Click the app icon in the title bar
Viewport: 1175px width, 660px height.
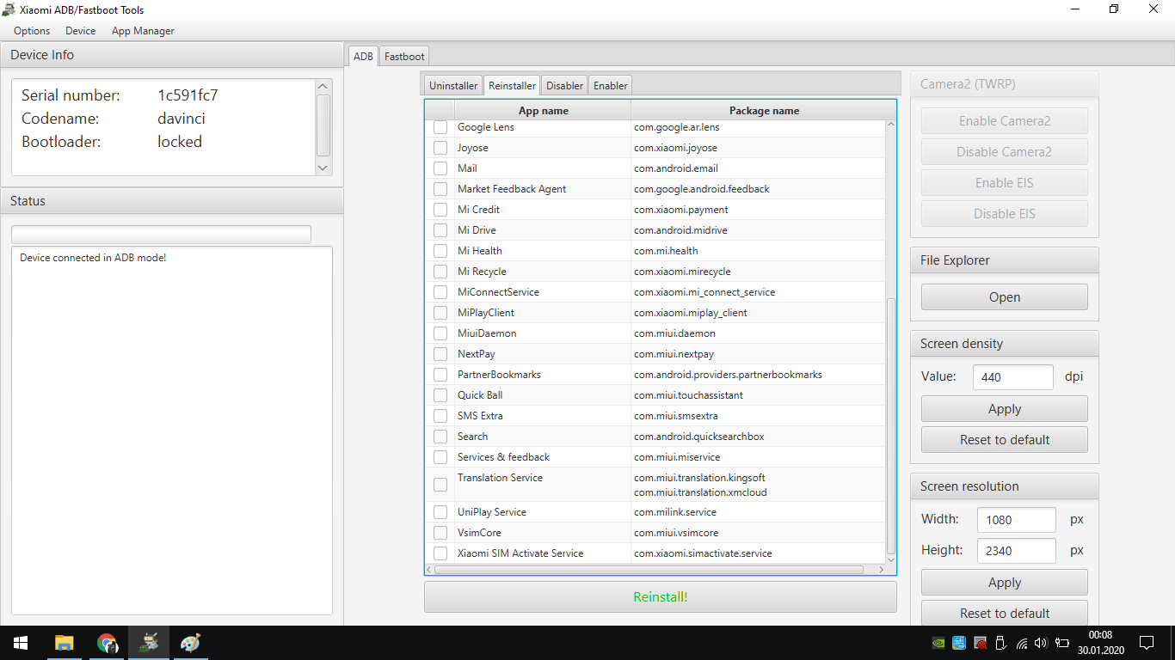click(9, 9)
